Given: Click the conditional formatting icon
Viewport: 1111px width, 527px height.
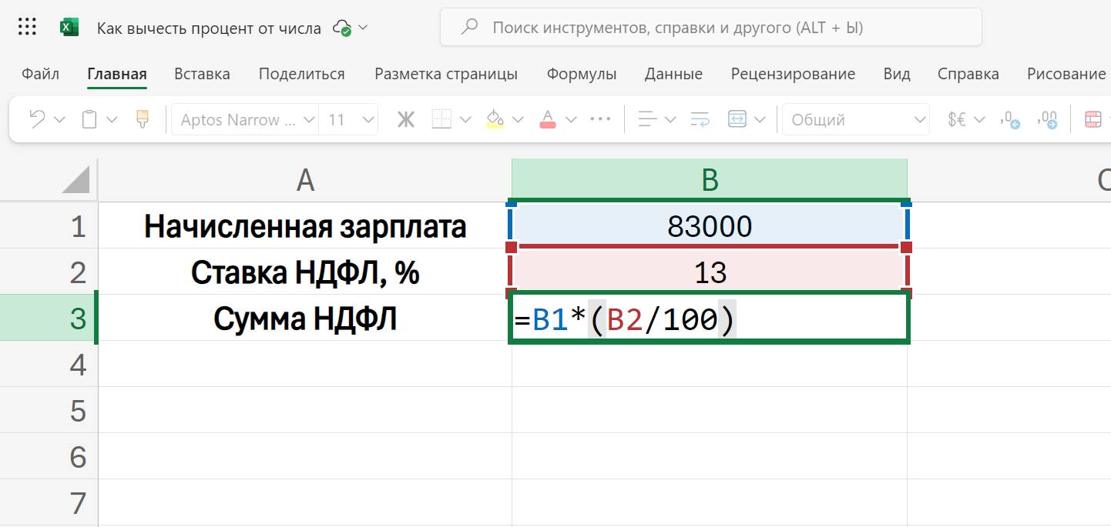Looking at the screenshot, I should [1093, 119].
